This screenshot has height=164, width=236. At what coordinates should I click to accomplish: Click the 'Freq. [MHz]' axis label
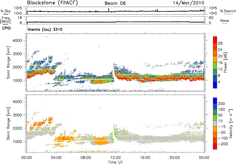coord(5,20)
